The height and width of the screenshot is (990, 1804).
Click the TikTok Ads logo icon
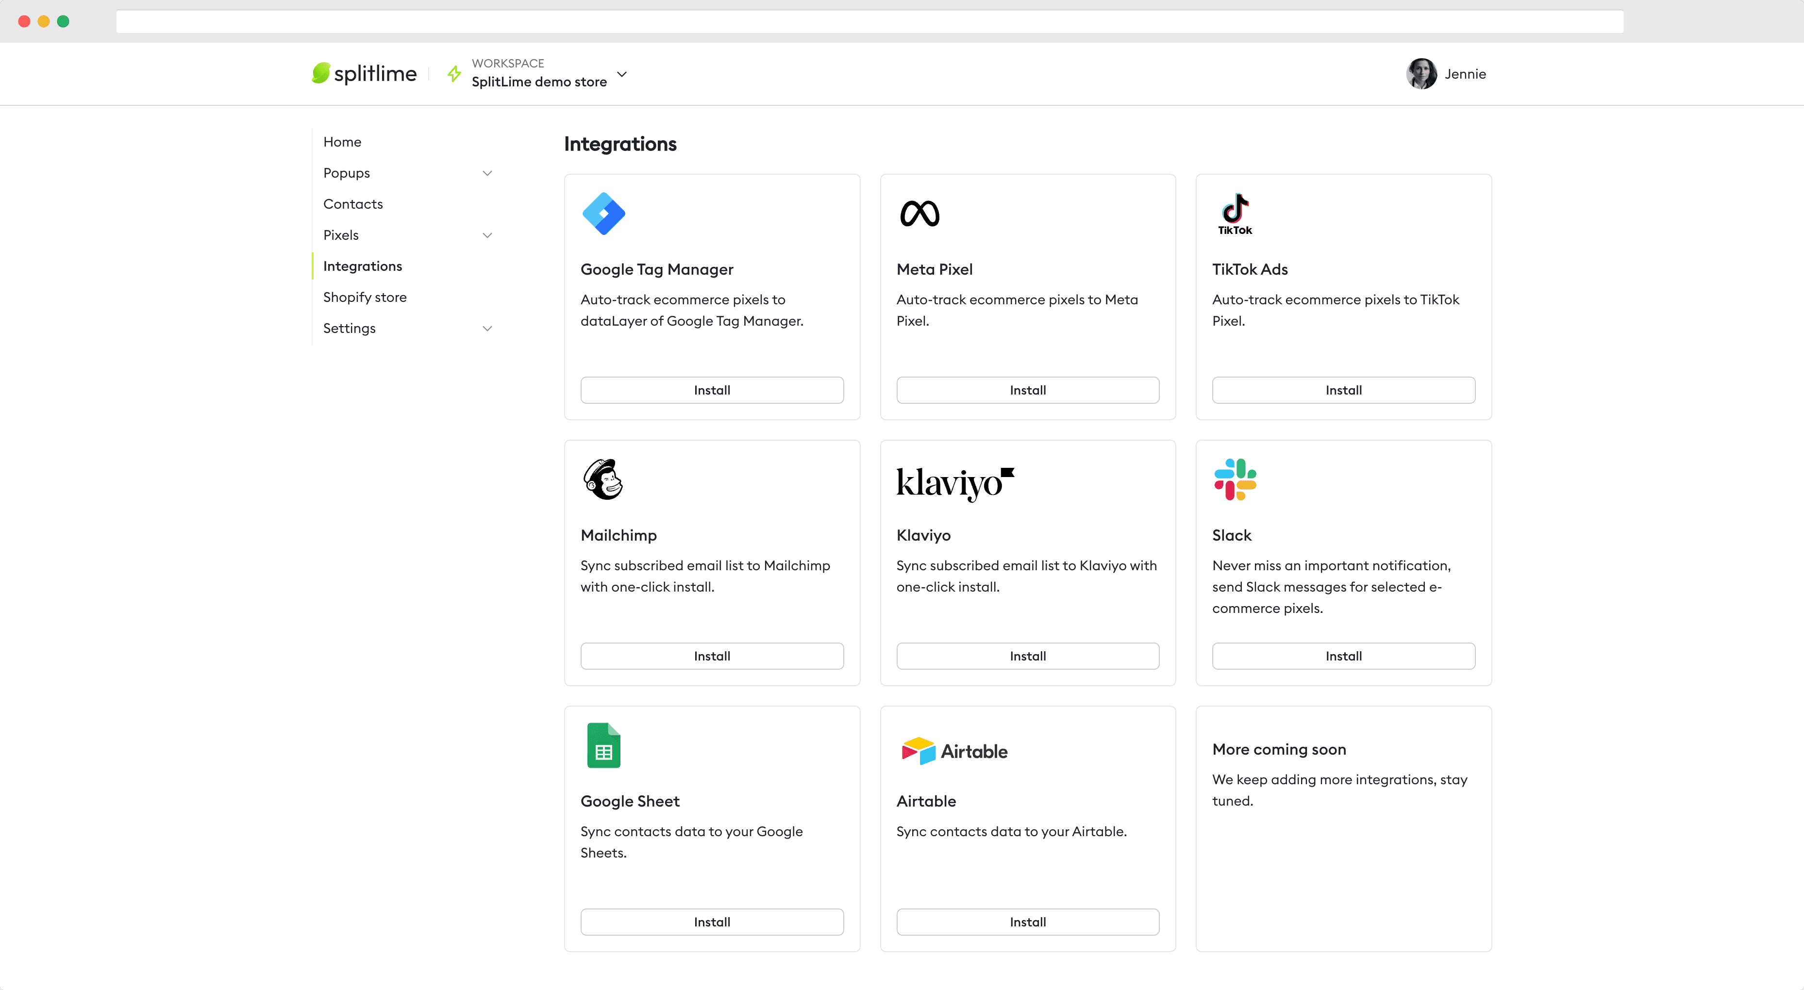point(1235,214)
